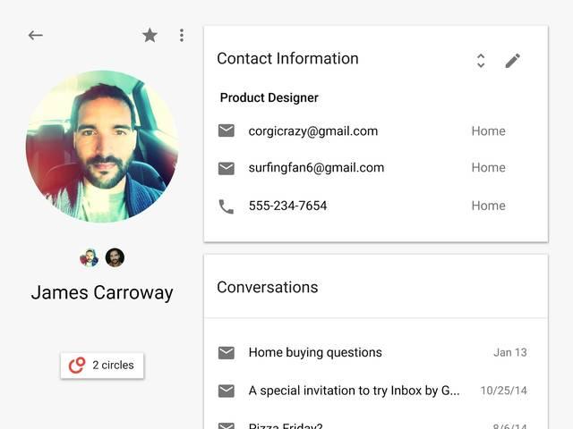The height and width of the screenshot is (429, 573).
Task: Click mail icon beside the Inbox invitation conversation
Action: tap(227, 391)
